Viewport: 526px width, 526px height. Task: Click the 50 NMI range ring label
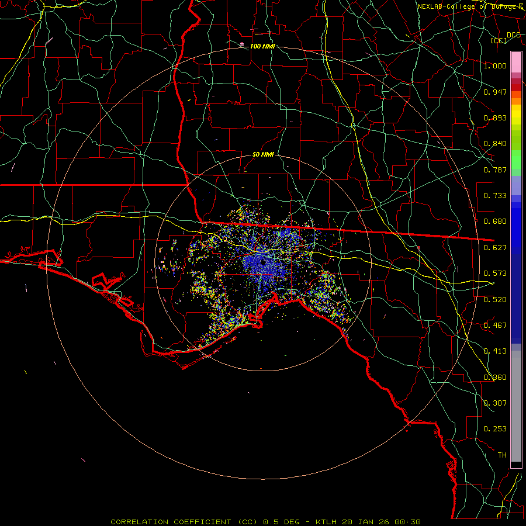(x=263, y=154)
